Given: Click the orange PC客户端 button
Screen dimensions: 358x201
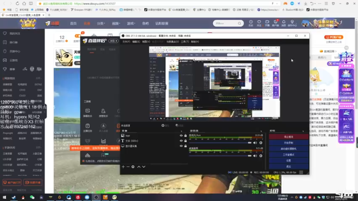Looking at the screenshot, I should pos(333,37).
